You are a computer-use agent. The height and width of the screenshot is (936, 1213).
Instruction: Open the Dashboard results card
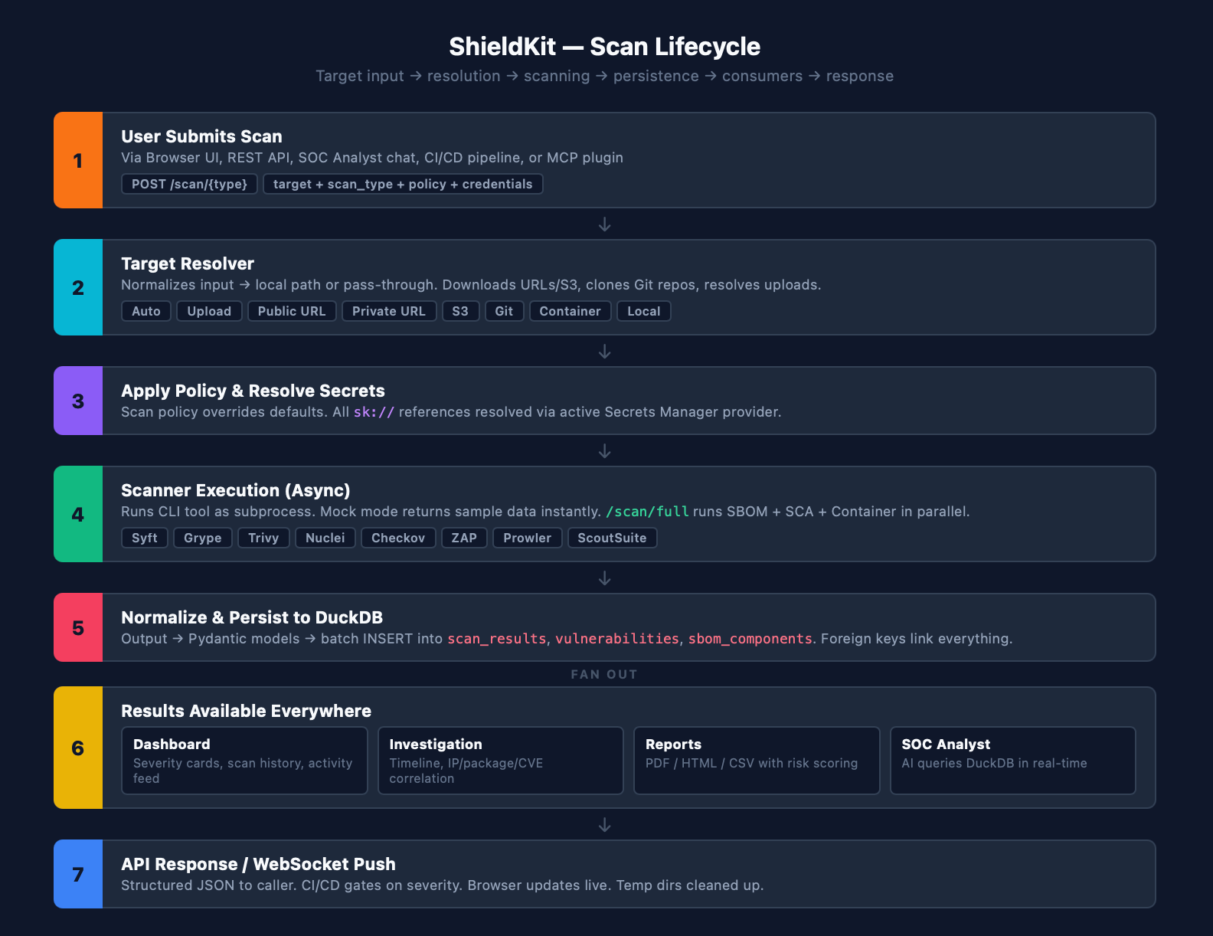(244, 761)
